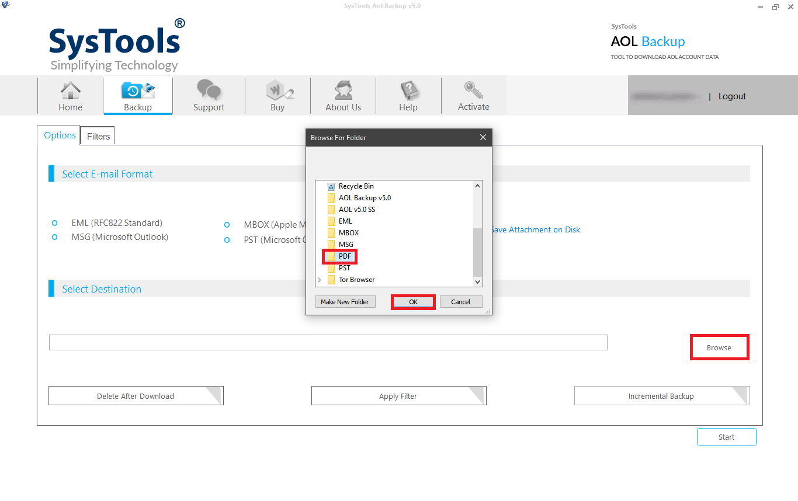Click the folder list scrollbar thumb
798x501 pixels.
coord(478,252)
